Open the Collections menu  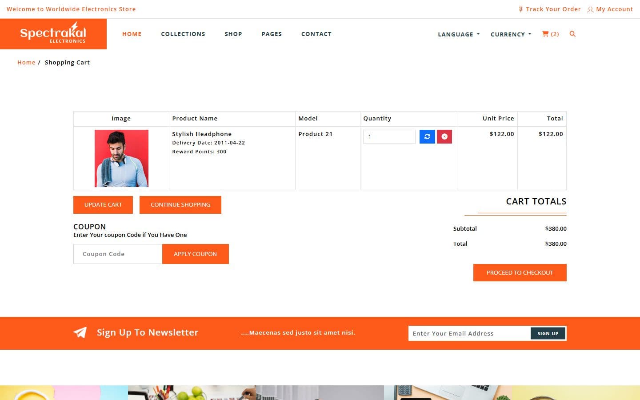(183, 34)
